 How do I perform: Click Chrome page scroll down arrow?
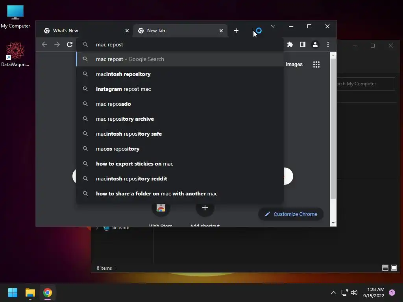click(333, 223)
